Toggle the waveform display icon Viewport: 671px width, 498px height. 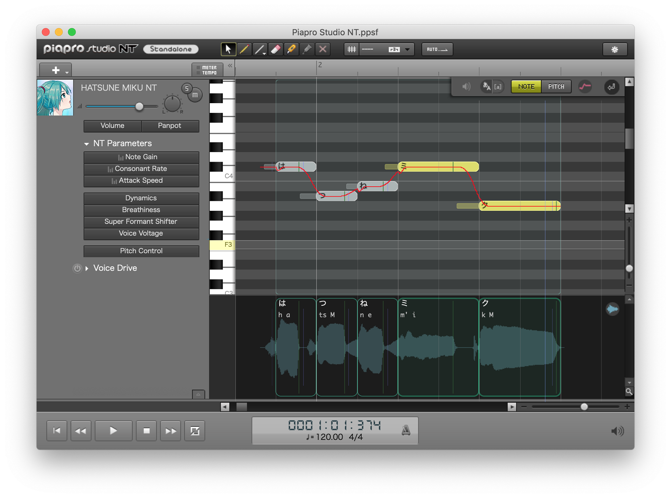(x=612, y=309)
